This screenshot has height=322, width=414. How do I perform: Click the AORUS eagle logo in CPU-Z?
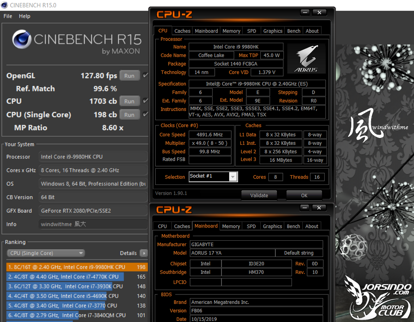click(306, 59)
